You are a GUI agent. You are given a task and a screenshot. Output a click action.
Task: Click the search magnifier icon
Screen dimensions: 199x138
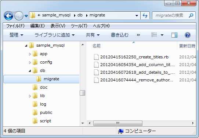(x=191, y=15)
